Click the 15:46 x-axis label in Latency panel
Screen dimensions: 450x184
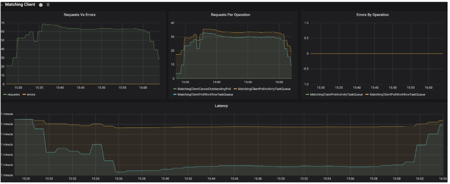[x=234, y=179]
